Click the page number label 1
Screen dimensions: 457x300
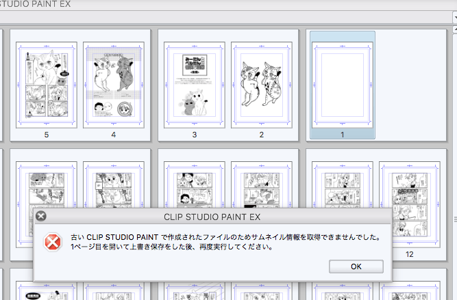(x=342, y=135)
